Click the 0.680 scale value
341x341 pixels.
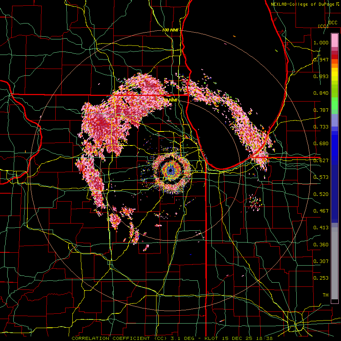click(321, 144)
